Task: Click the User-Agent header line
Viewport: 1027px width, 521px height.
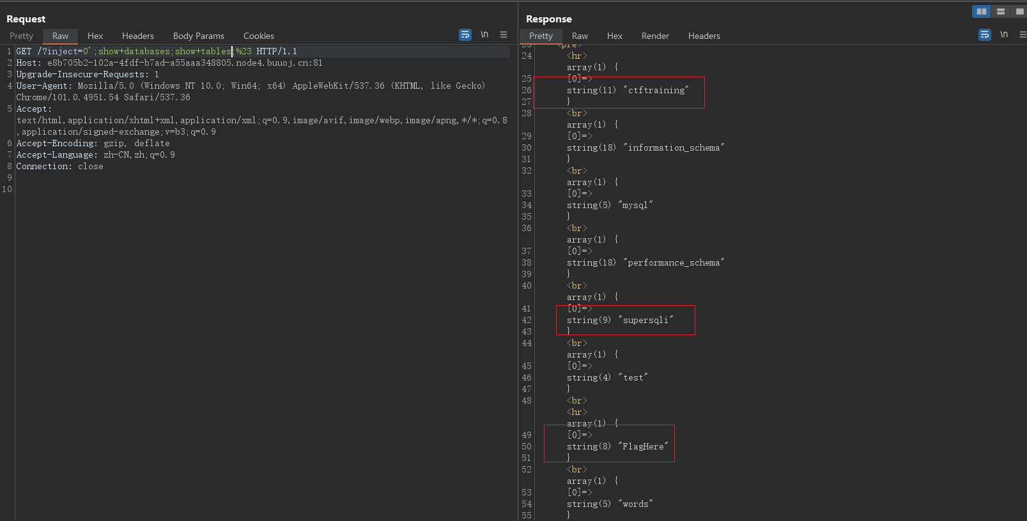Action: point(251,86)
